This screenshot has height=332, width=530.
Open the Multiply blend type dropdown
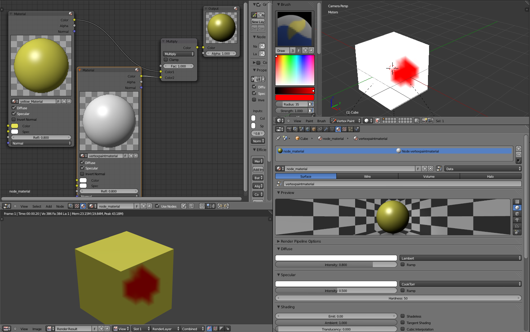179,54
